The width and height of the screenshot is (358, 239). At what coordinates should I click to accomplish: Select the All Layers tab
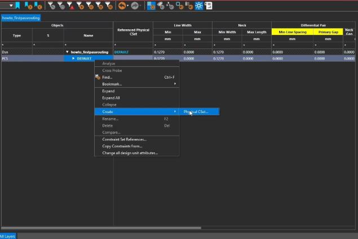pyautogui.click(x=8, y=236)
